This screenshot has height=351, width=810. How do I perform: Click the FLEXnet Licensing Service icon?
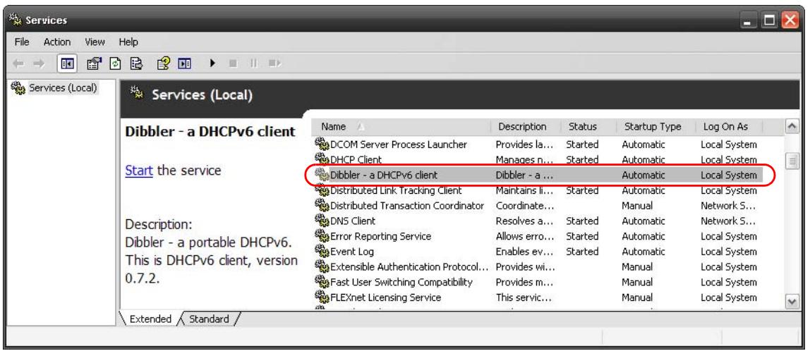pyautogui.click(x=322, y=297)
